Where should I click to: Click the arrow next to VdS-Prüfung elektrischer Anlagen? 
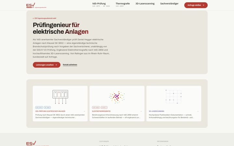[x=84, y=111]
